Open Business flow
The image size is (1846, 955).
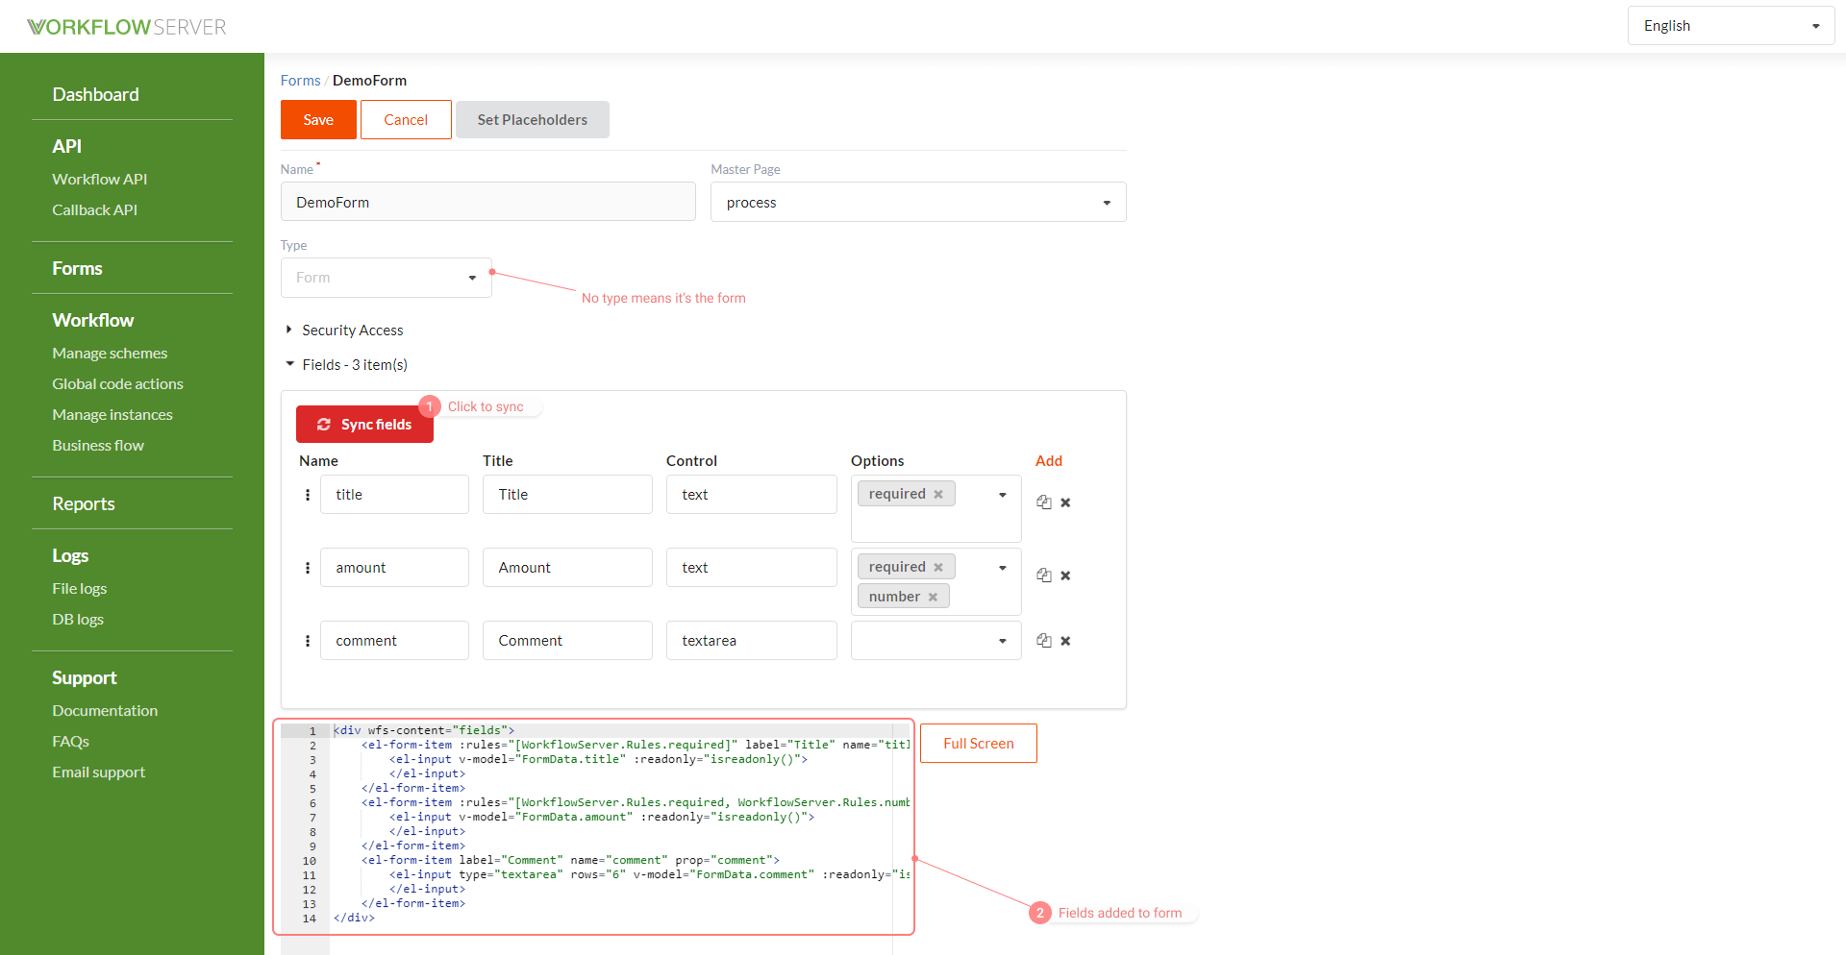pos(98,445)
